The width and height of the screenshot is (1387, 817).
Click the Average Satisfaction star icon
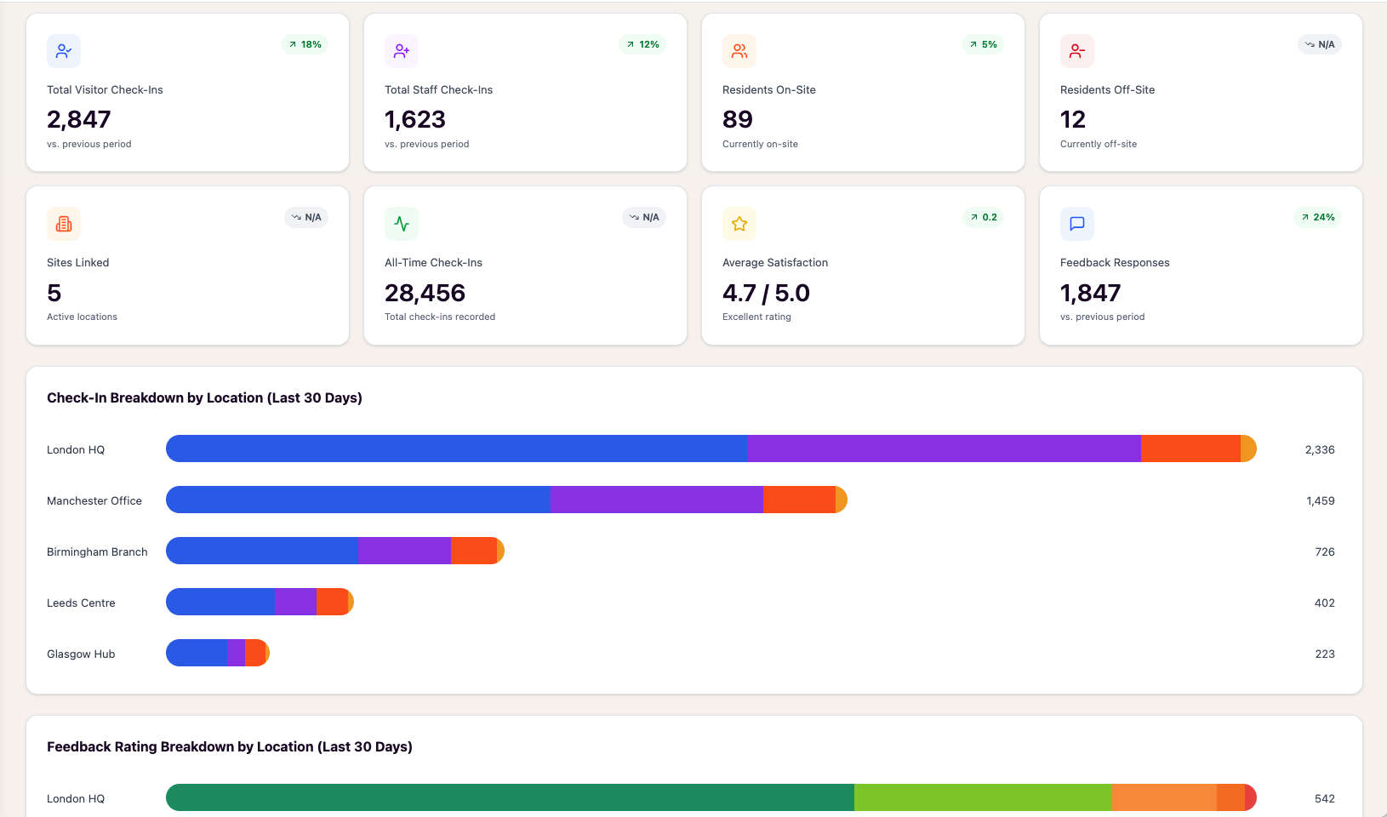[739, 224]
